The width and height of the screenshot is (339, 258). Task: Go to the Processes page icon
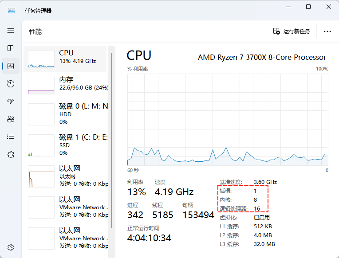(11, 48)
